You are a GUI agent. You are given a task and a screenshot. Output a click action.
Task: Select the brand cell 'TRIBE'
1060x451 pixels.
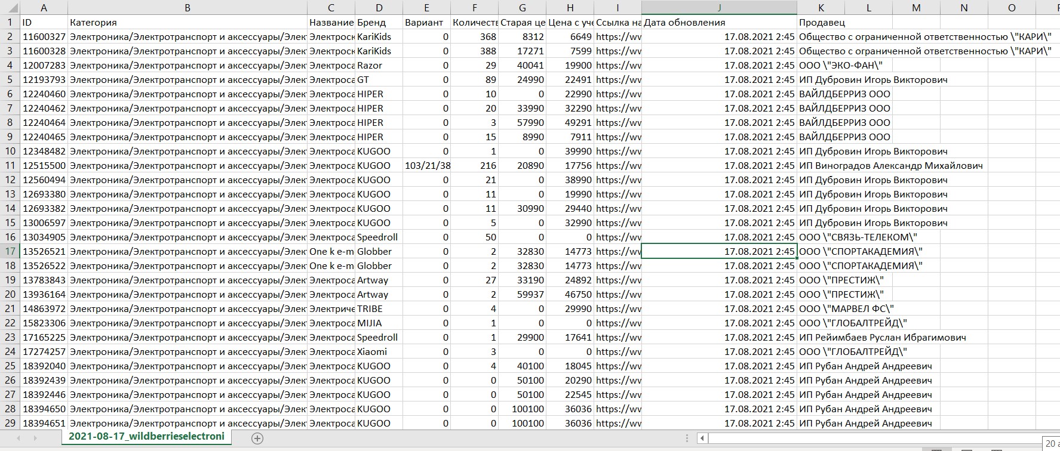tap(379, 309)
